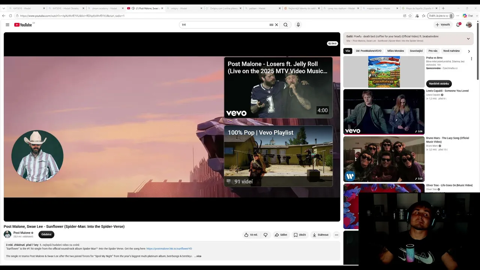Open the Post Malone Losers end-screen video
This screenshot has width=480, height=270.
(x=278, y=87)
